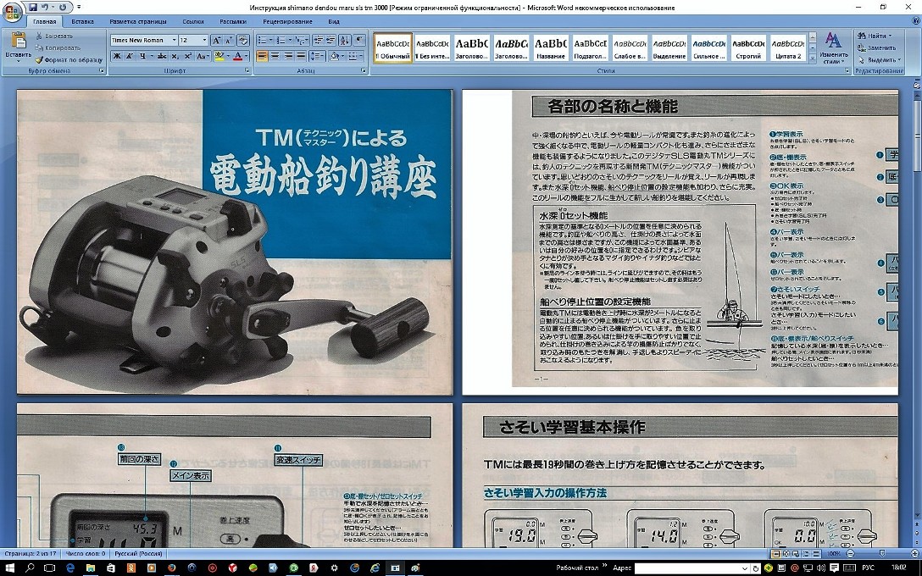Open Шрифт dialog launcher
922x576 pixels.
[247, 70]
